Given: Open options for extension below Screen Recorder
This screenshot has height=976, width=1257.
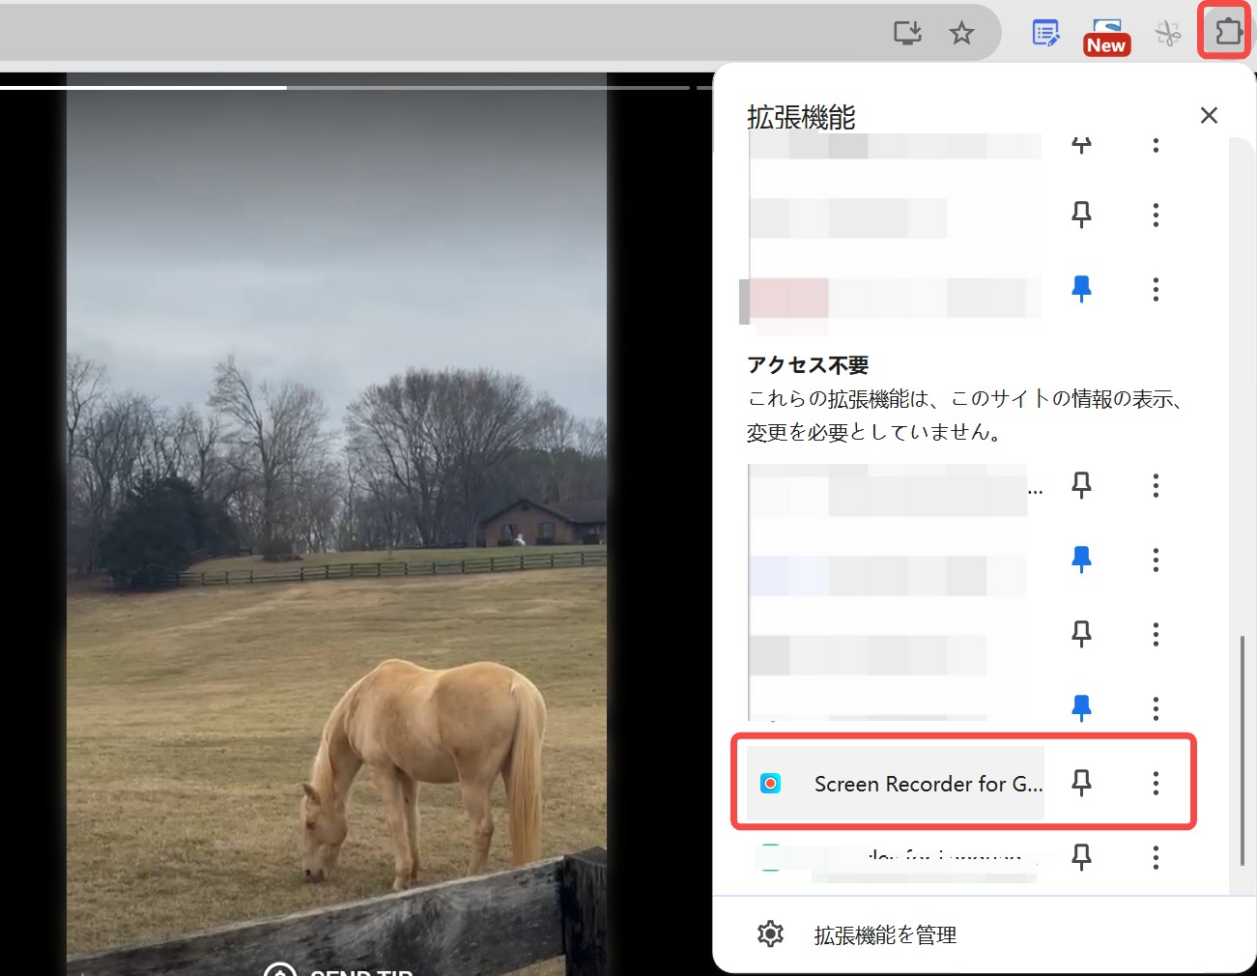Looking at the screenshot, I should click(x=1156, y=857).
